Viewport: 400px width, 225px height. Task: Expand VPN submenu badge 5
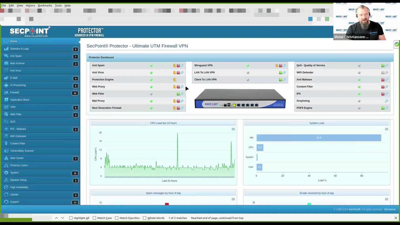[x=75, y=107]
